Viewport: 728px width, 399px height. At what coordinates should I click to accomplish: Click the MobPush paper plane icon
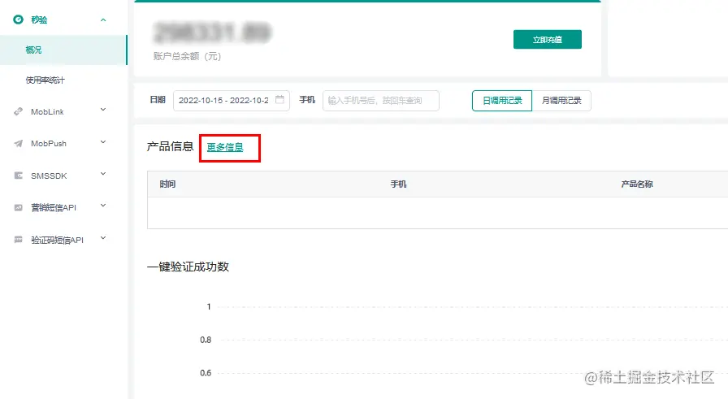[18, 144]
